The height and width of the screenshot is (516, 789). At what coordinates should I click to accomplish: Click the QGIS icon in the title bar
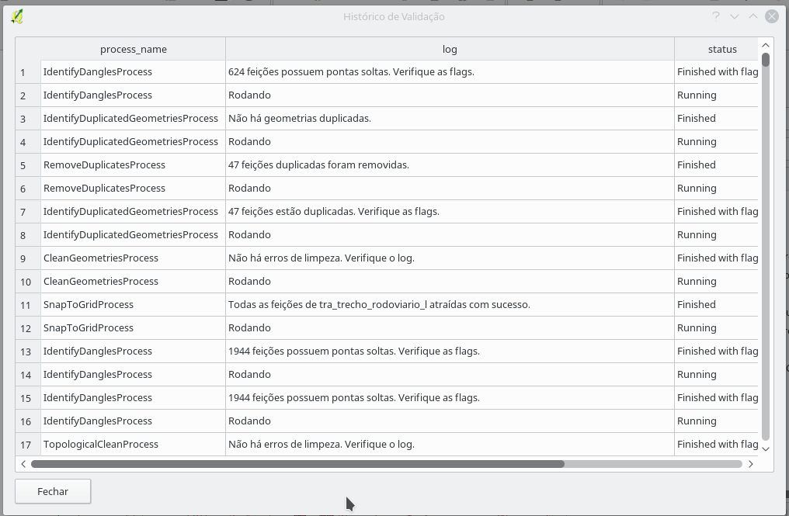(x=17, y=16)
